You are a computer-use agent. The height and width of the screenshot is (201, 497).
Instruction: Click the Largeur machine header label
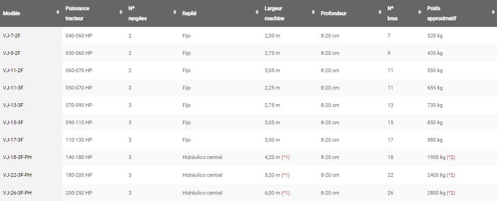point(274,14)
